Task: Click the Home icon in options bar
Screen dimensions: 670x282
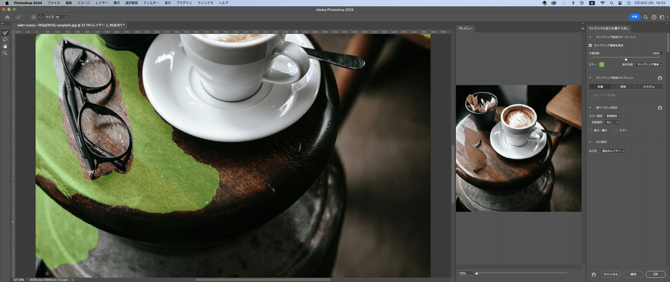Action: 7,17
